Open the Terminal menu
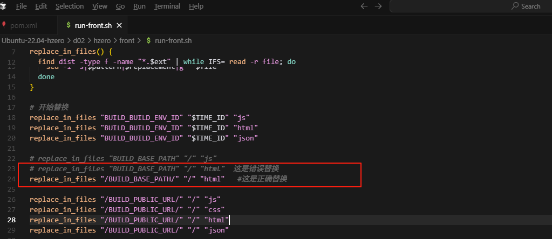This screenshot has height=239, width=552. (x=167, y=6)
